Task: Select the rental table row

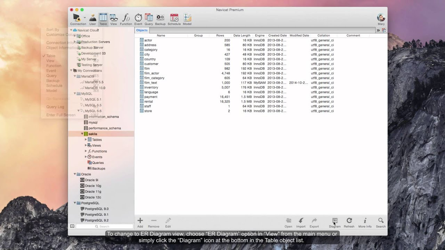Action: (261, 101)
